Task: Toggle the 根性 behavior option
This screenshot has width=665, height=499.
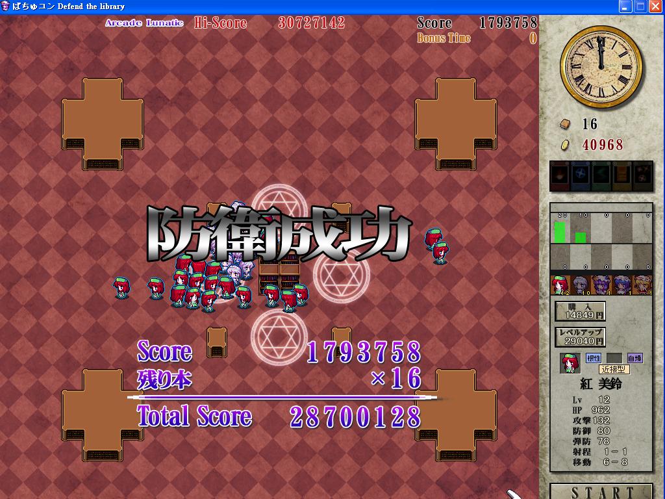Action: 594,359
